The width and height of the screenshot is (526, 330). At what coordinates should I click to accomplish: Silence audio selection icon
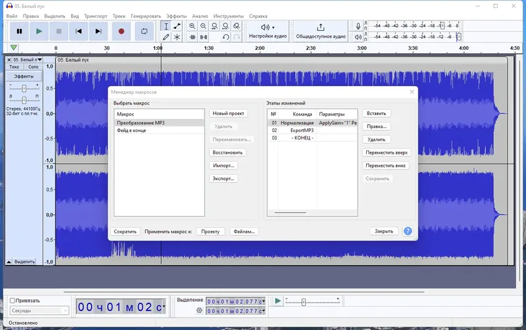click(203, 37)
